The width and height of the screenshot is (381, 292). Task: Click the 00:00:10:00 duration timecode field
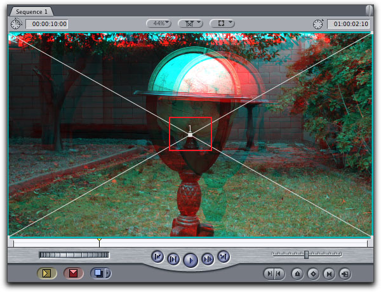(47, 24)
